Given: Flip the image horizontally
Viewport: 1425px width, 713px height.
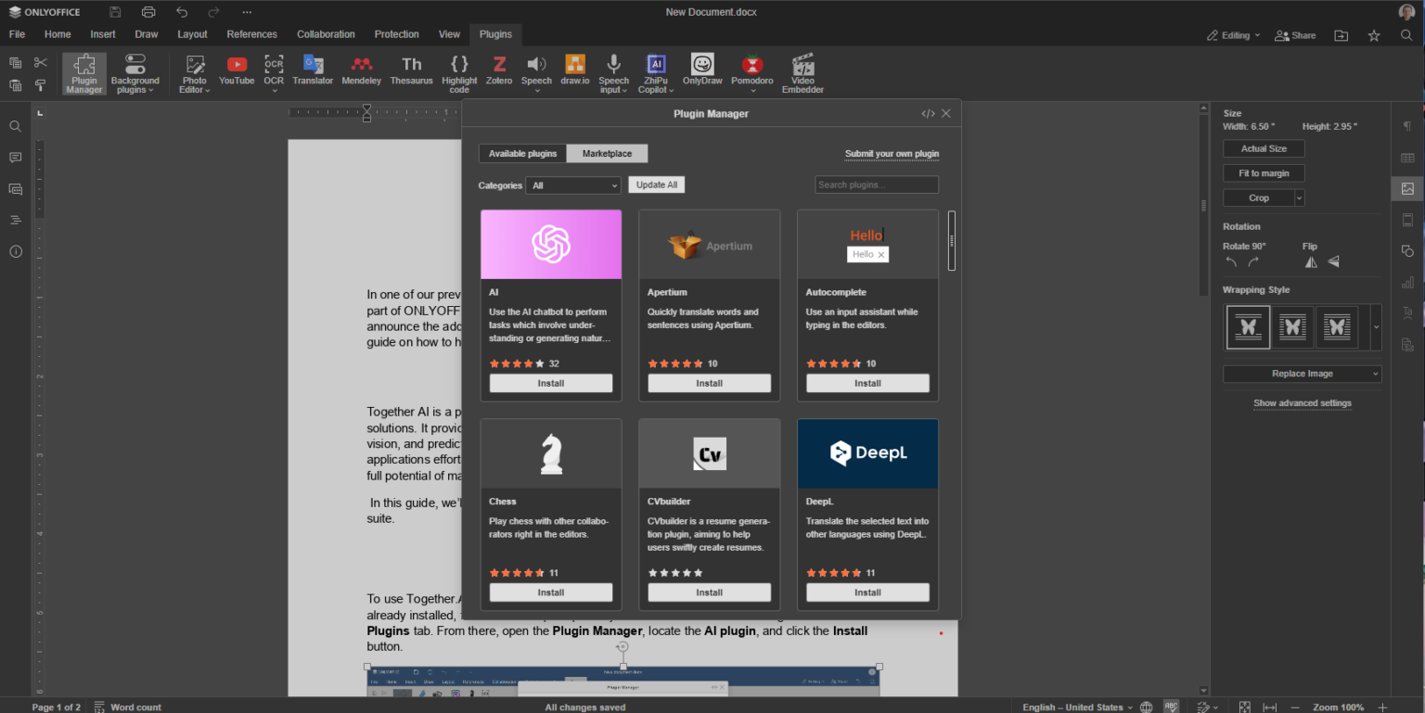Looking at the screenshot, I should (x=1311, y=261).
